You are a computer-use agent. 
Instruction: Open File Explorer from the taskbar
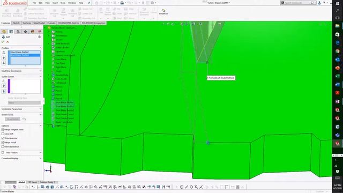(337, 26)
